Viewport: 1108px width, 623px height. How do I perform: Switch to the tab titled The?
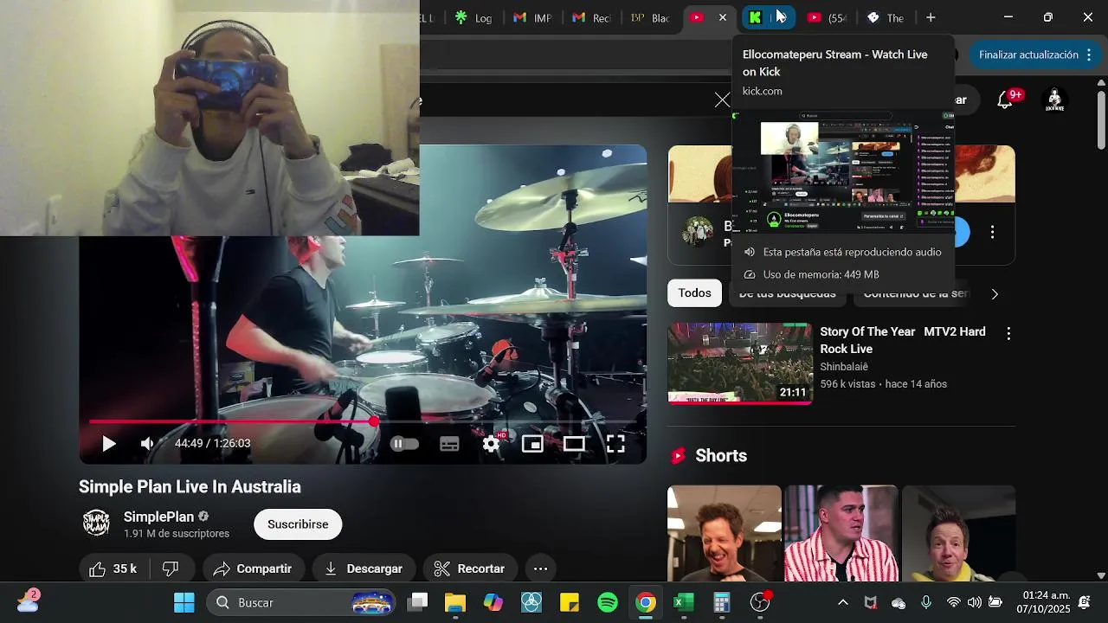click(886, 17)
